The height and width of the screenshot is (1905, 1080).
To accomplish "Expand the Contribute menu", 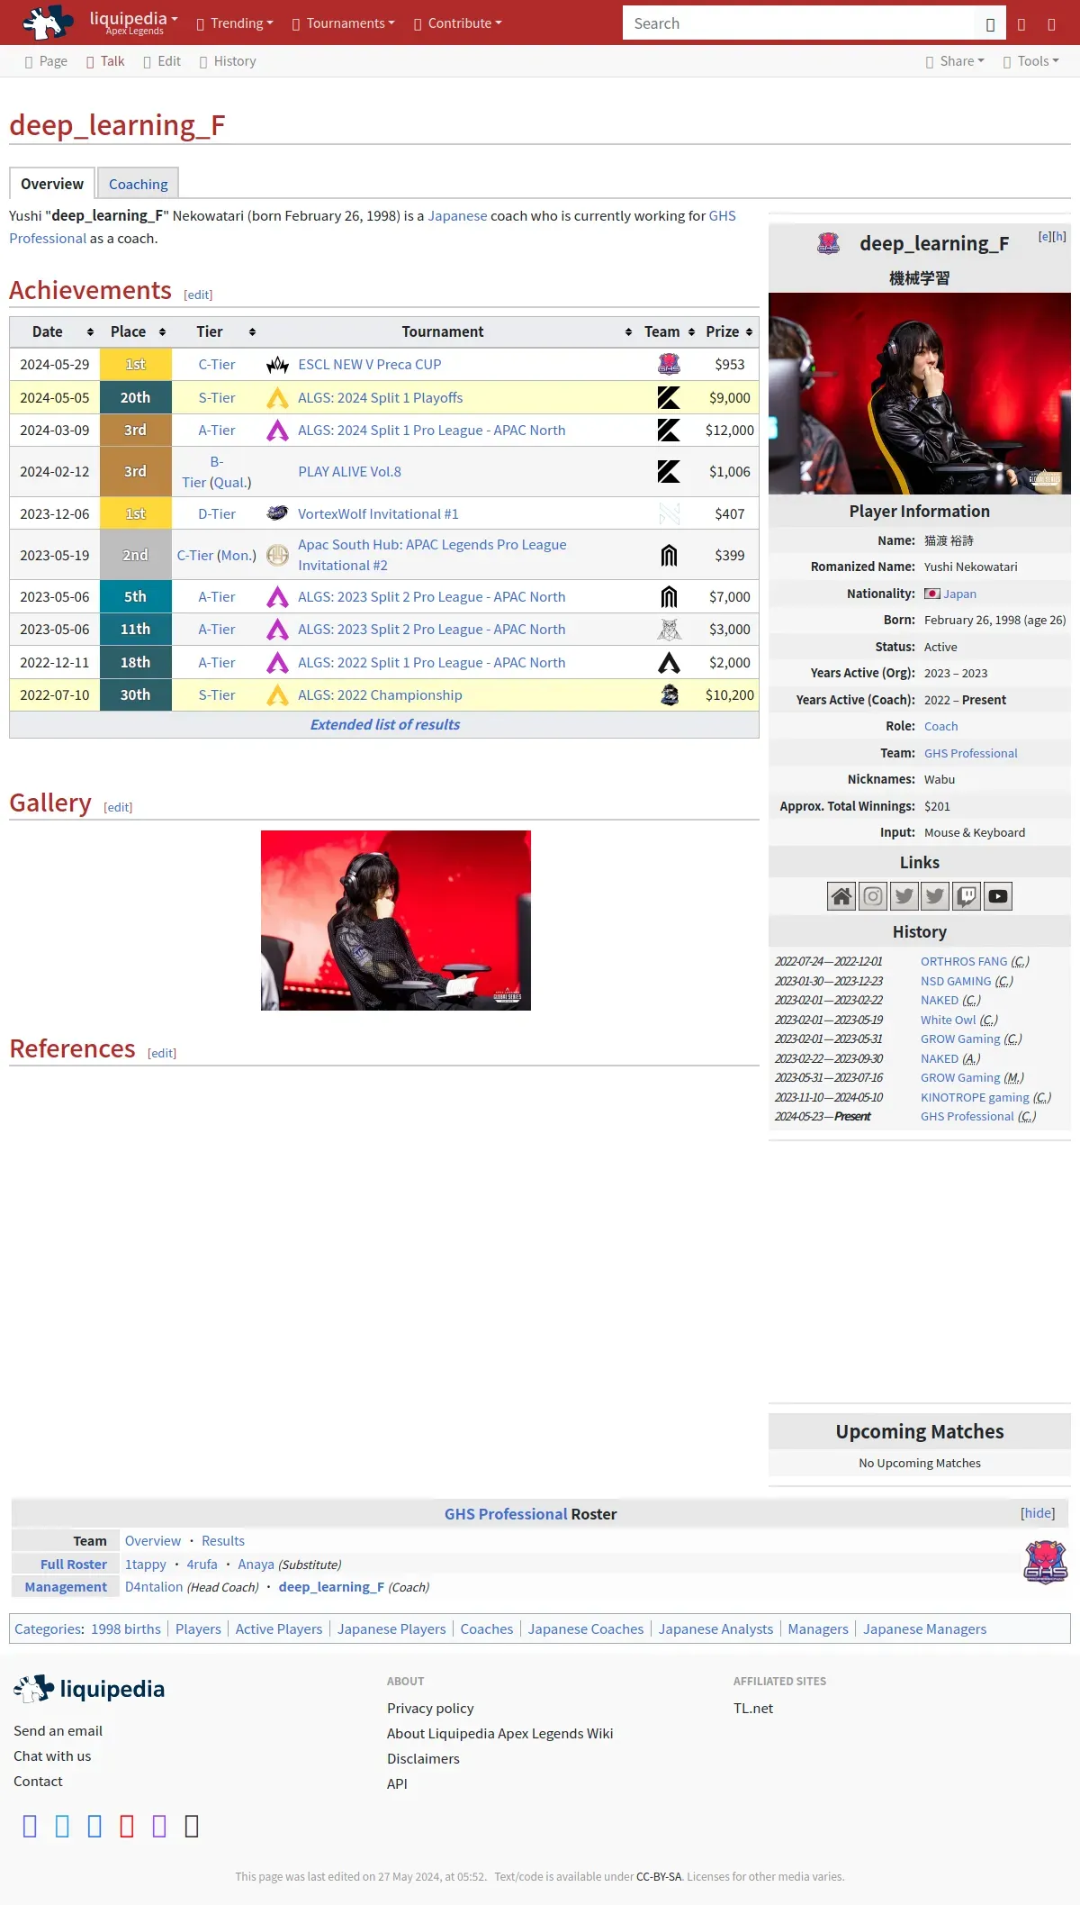I will click(x=457, y=23).
